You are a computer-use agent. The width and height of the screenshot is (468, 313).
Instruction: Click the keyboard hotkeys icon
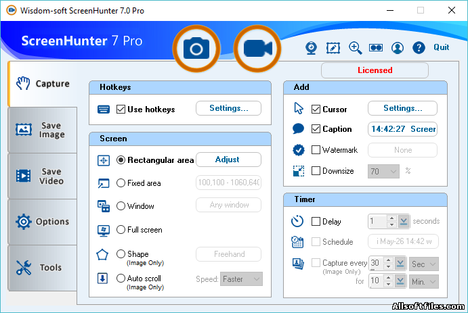click(104, 110)
